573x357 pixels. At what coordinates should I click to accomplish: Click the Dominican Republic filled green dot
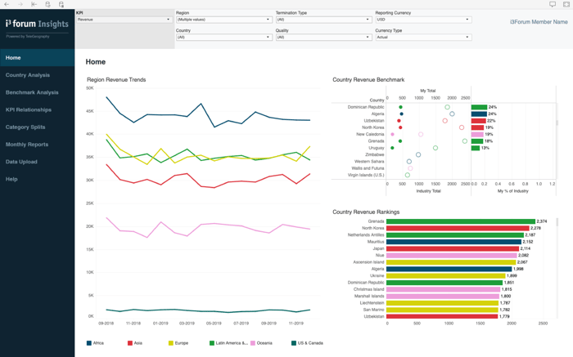tap(400, 107)
